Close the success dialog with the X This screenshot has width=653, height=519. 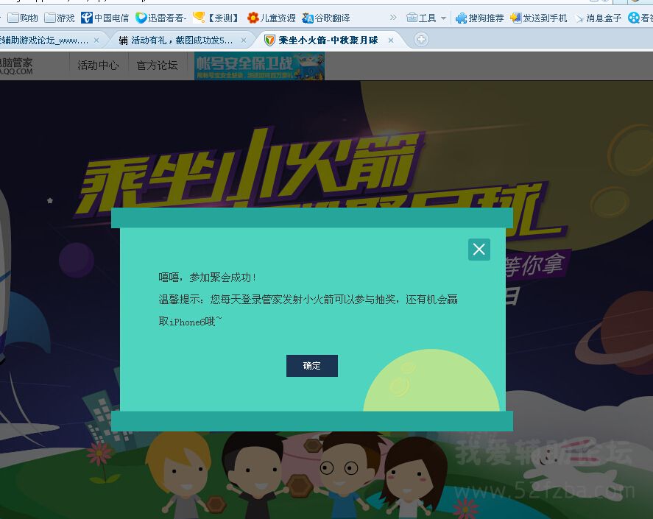pos(479,250)
